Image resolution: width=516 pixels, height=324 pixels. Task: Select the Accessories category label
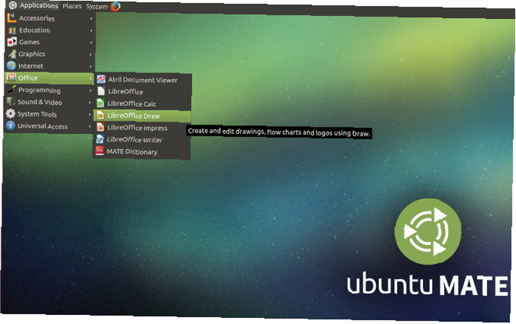click(37, 18)
